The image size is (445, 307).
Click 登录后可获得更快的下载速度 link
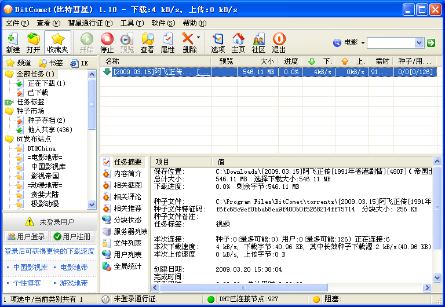click(x=49, y=251)
